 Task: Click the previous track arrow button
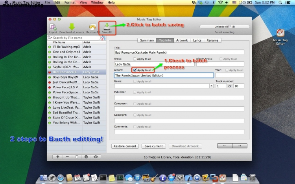(225, 146)
